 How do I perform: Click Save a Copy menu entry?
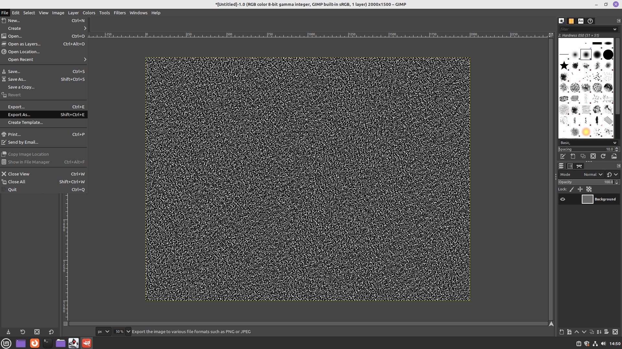[21, 87]
